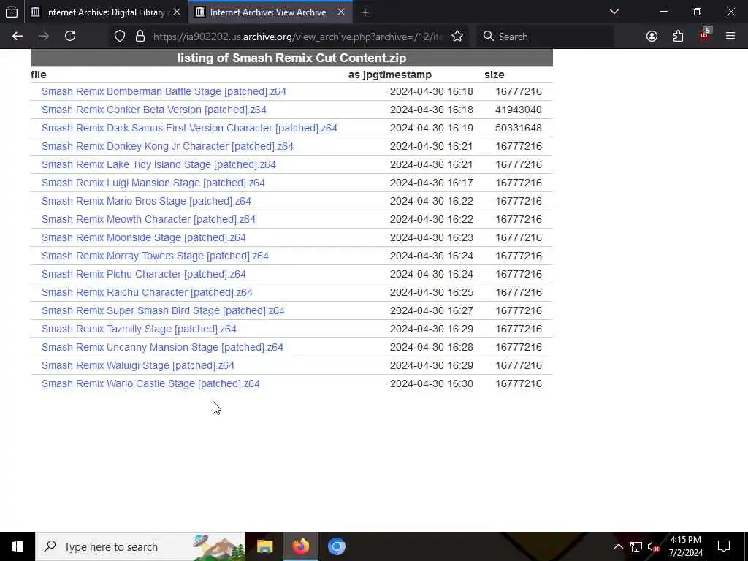Open Smash Remix Waluigi Stage link

pyautogui.click(x=137, y=365)
